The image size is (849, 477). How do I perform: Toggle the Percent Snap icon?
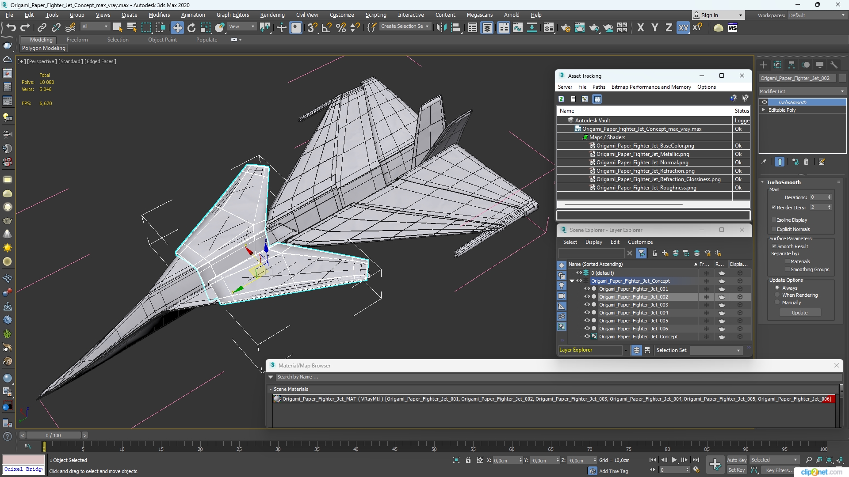point(340,28)
